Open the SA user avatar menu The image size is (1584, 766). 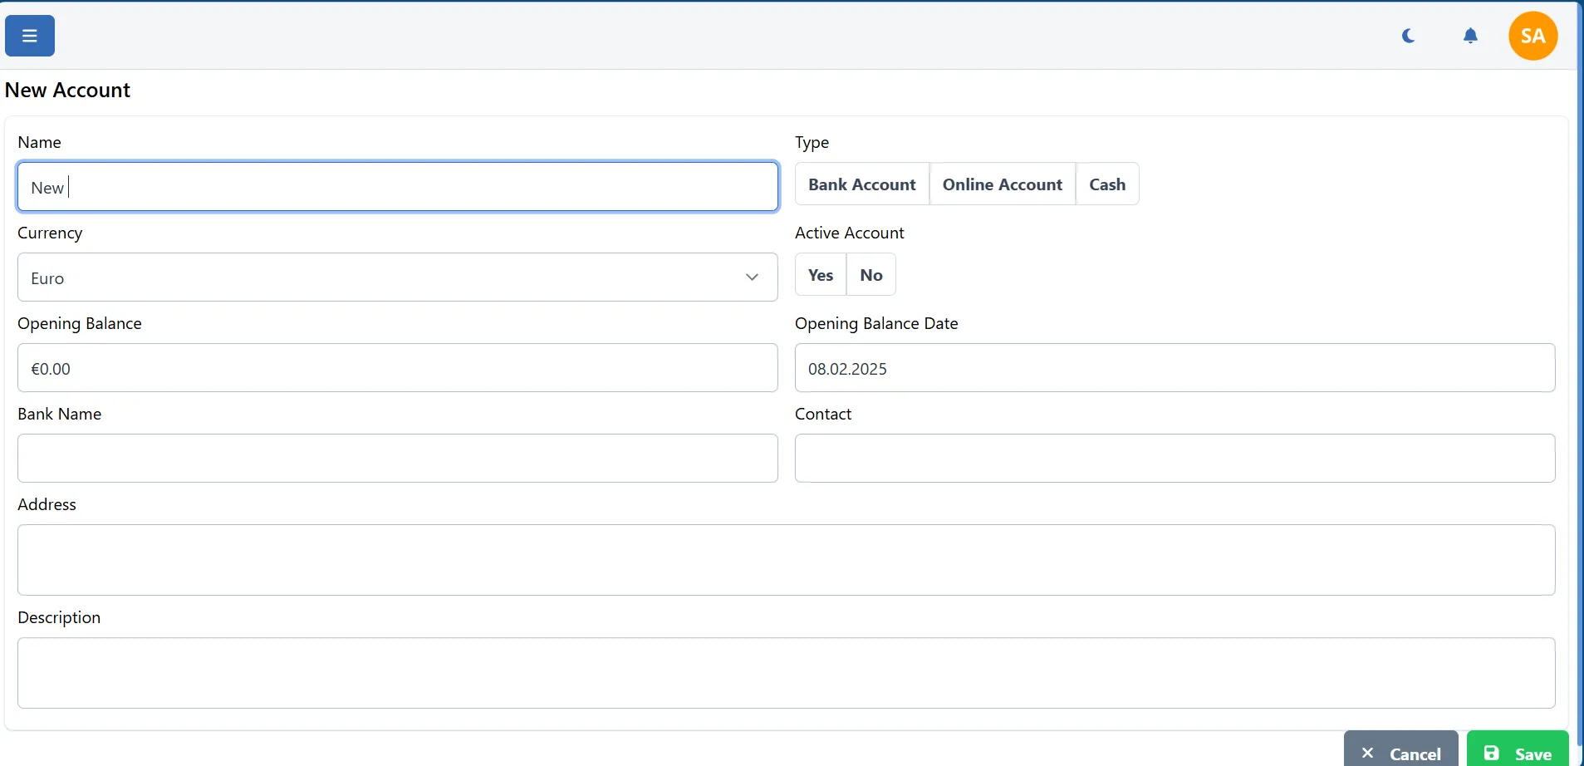1531,35
